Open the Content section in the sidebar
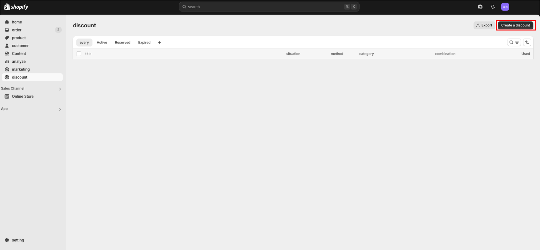The height and width of the screenshot is (250, 540). (32, 54)
